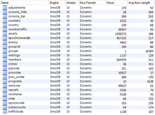
Task: Sort by the Engine column header
Action: pyautogui.click(x=57, y=3)
